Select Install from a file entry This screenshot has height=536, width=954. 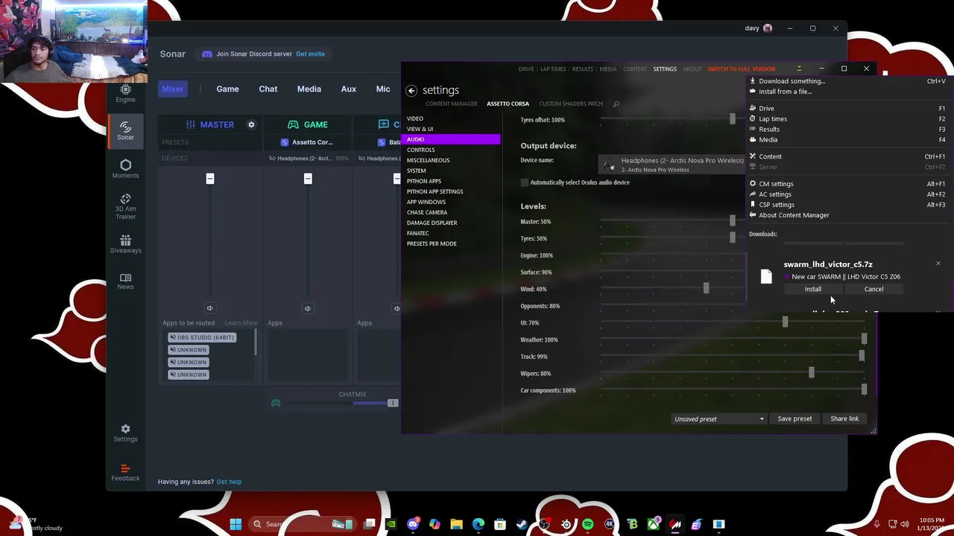tap(848, 92)
